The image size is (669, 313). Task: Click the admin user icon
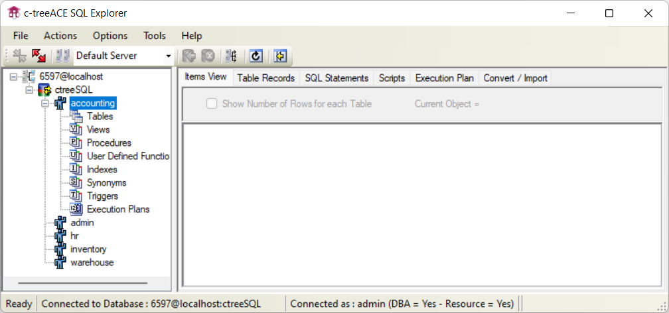pos(60,223)
